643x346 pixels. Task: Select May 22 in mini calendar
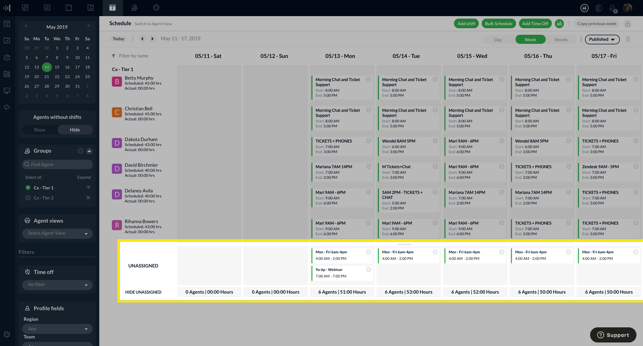(57, 77)
